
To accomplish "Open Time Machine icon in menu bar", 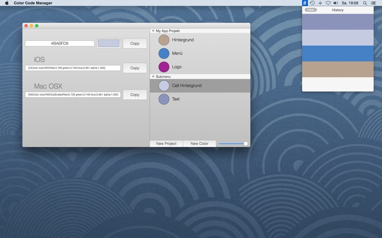I will (312, 3).
